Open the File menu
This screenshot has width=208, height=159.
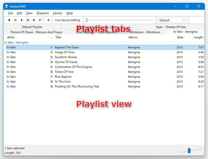11,13
